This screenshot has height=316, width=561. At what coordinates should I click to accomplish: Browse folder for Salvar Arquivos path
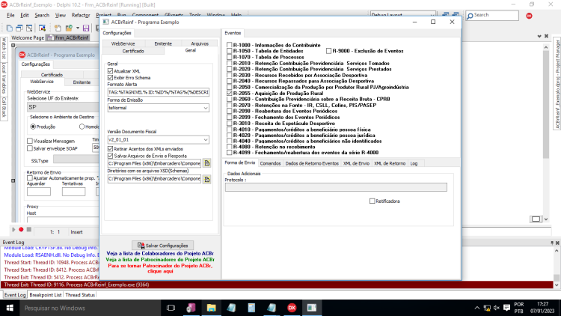click(x=206, y=163)
